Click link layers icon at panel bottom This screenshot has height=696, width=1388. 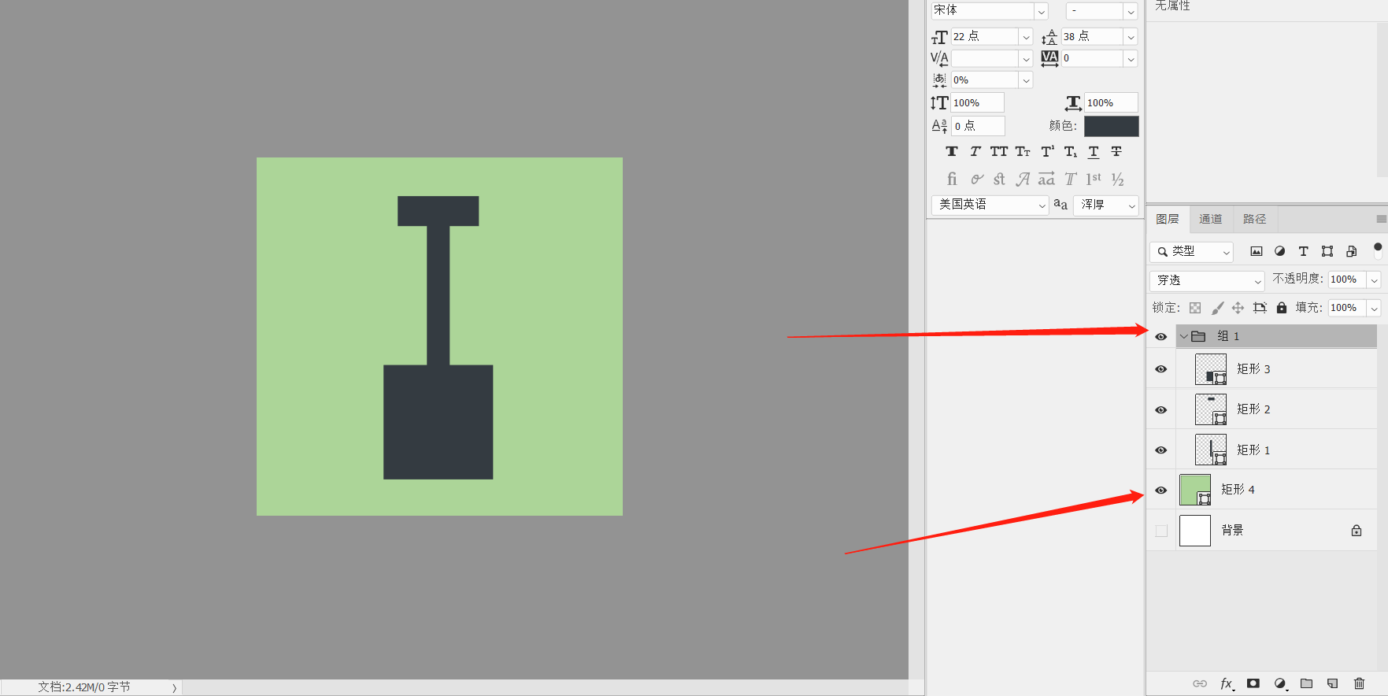coord(1200,683)
